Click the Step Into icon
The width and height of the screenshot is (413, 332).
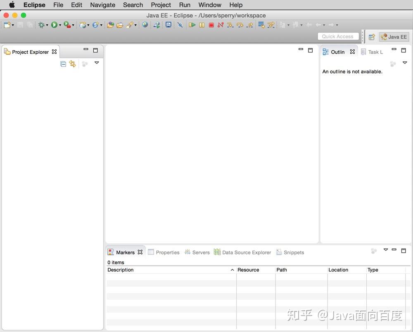[x=230, y=25]
